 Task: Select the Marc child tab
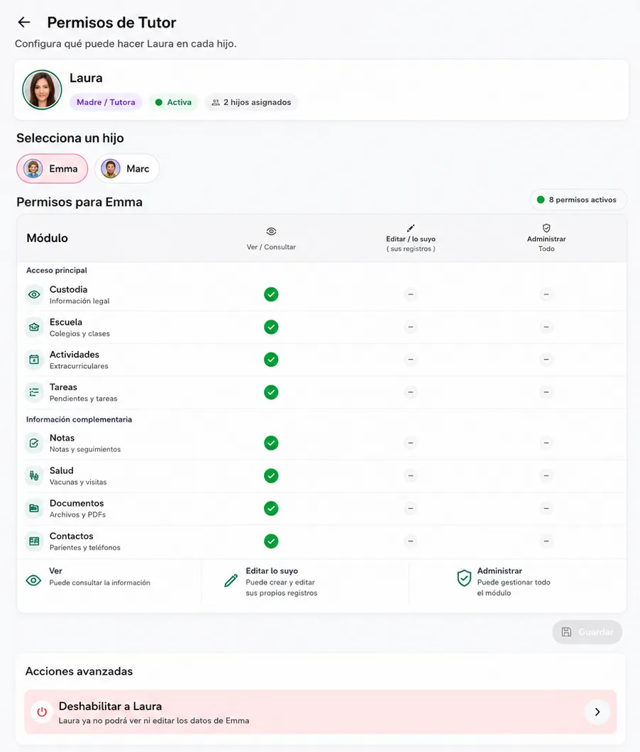point(127,169)
